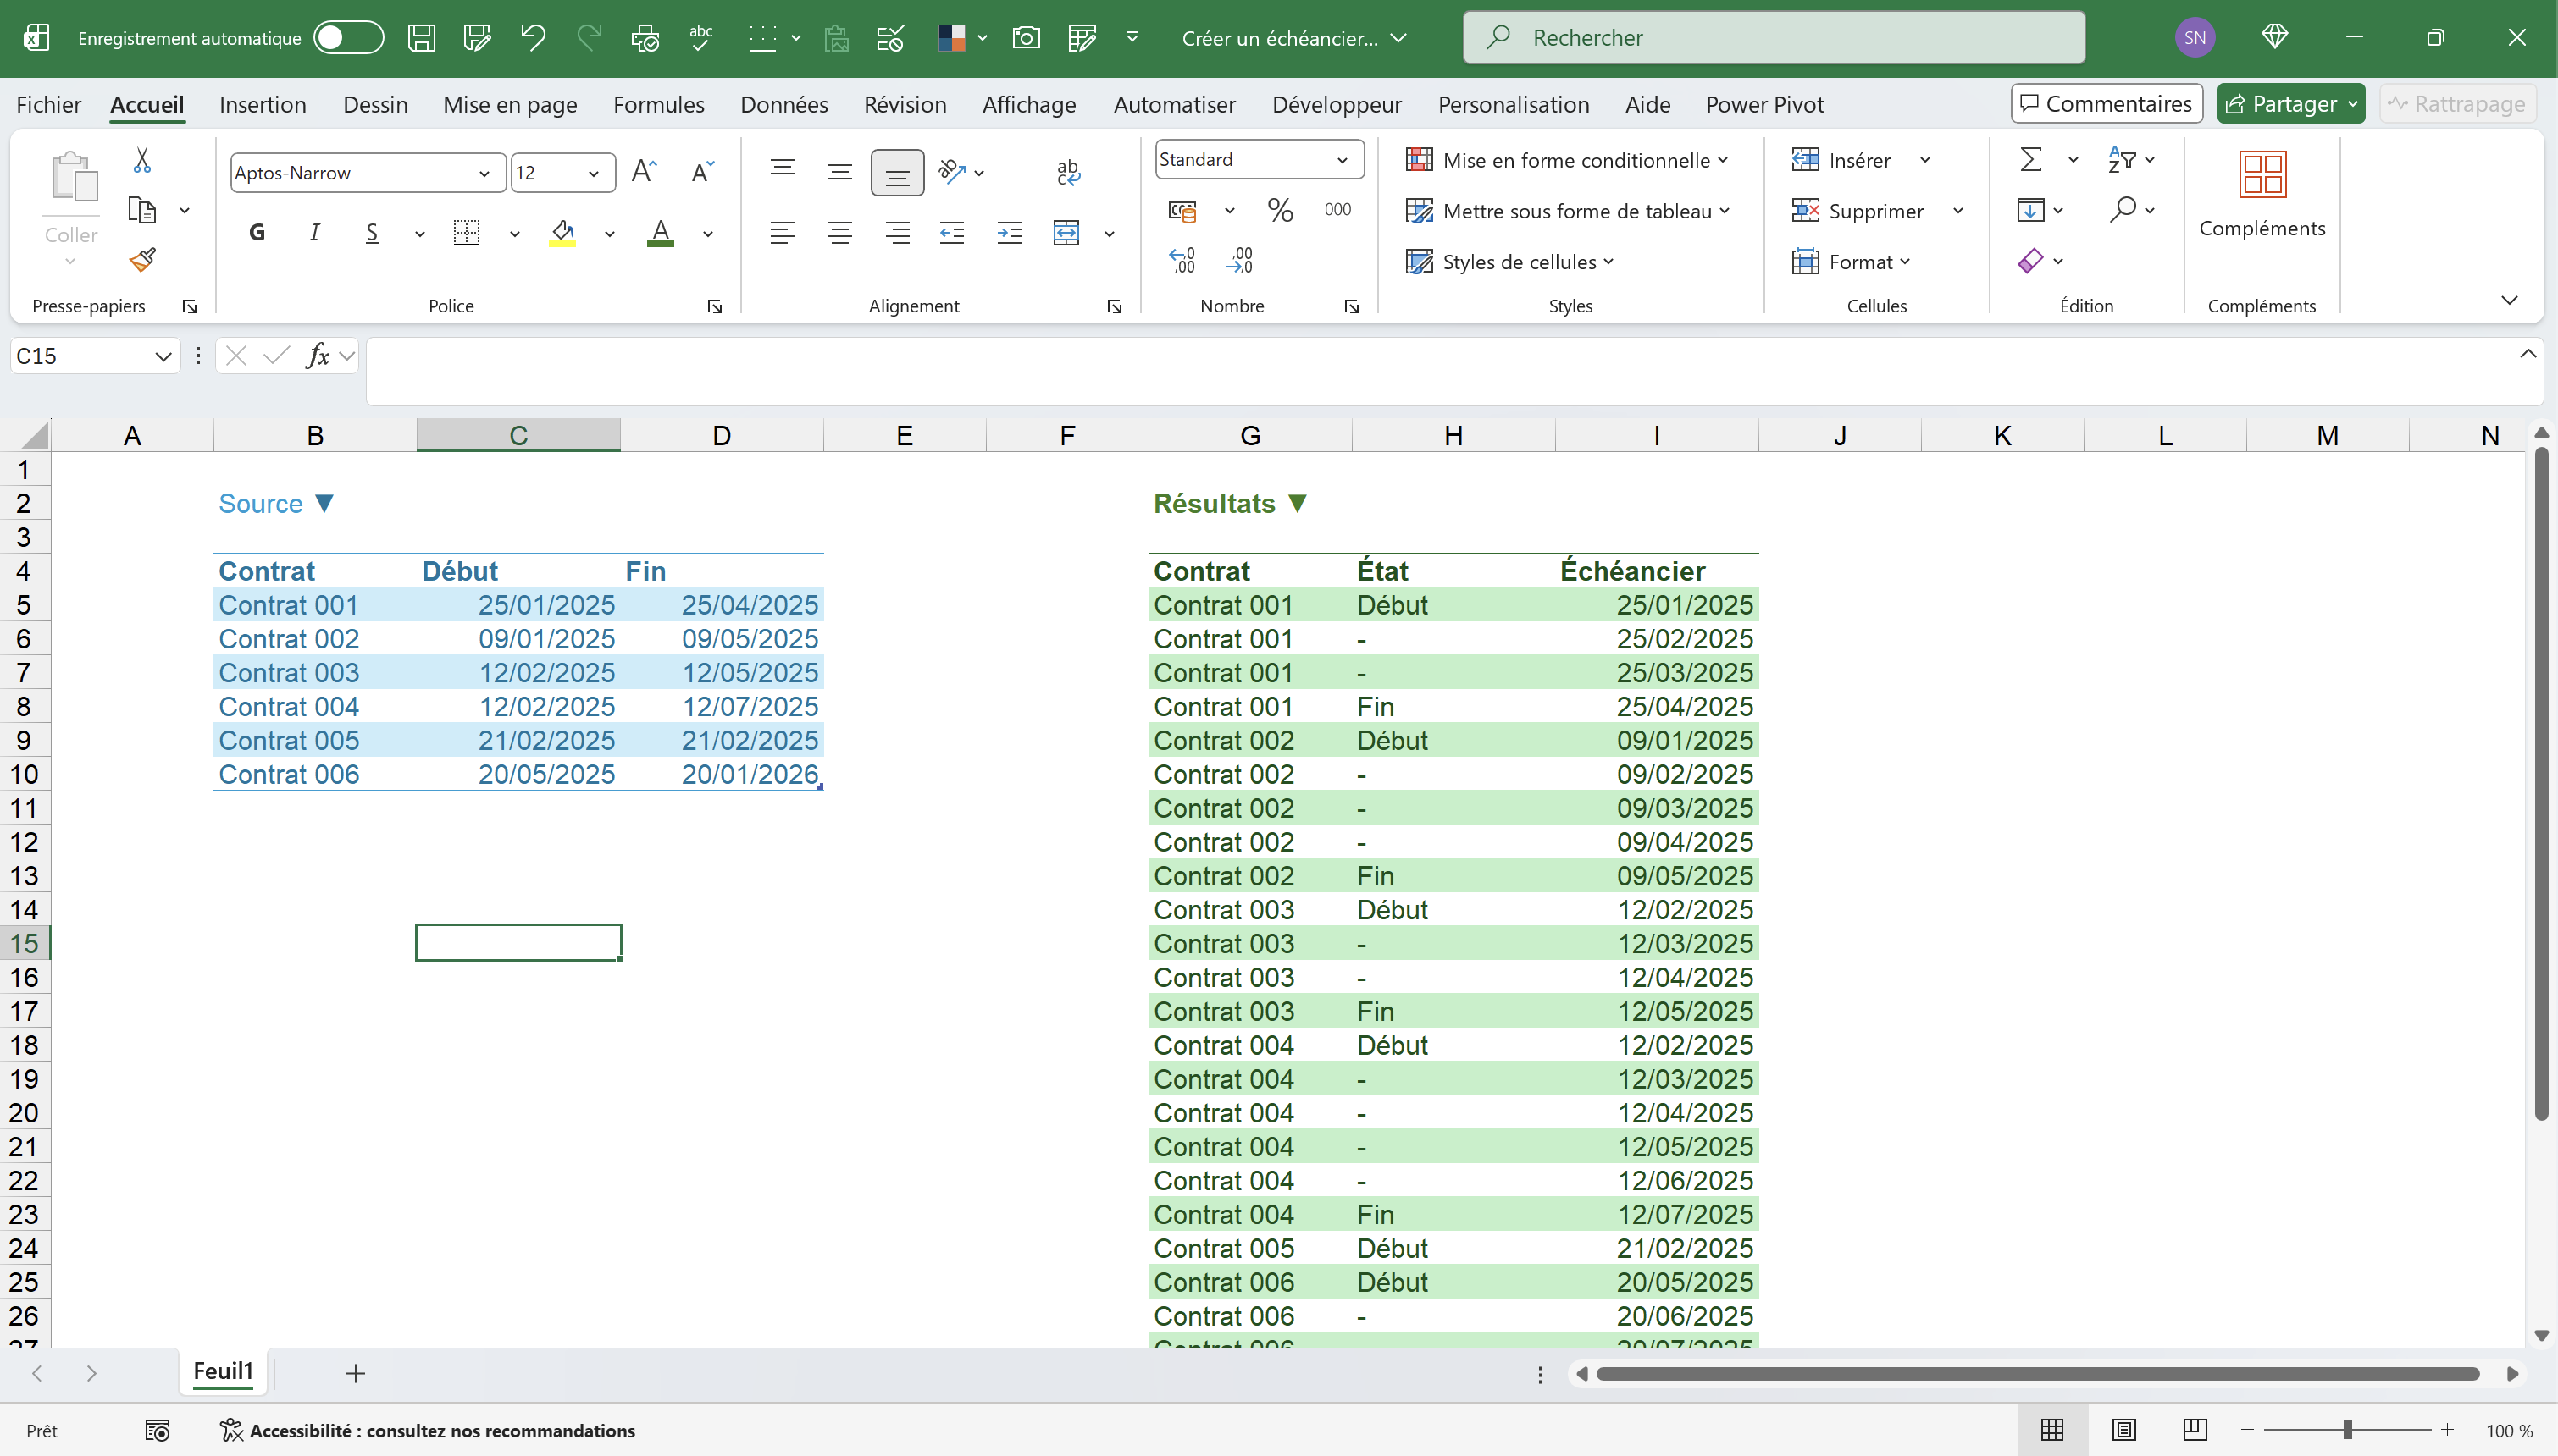Click the Cut scissors icon
Image resolution: width=2558 pixels, height=1456 pixels.
[x=142, y=160]
